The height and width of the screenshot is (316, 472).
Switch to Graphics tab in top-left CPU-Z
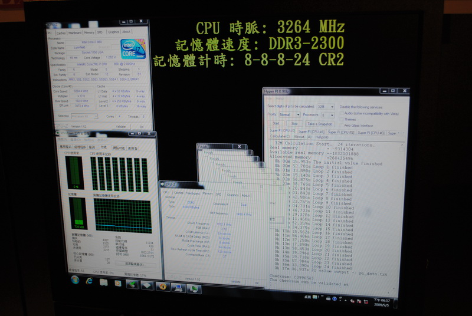113,32
